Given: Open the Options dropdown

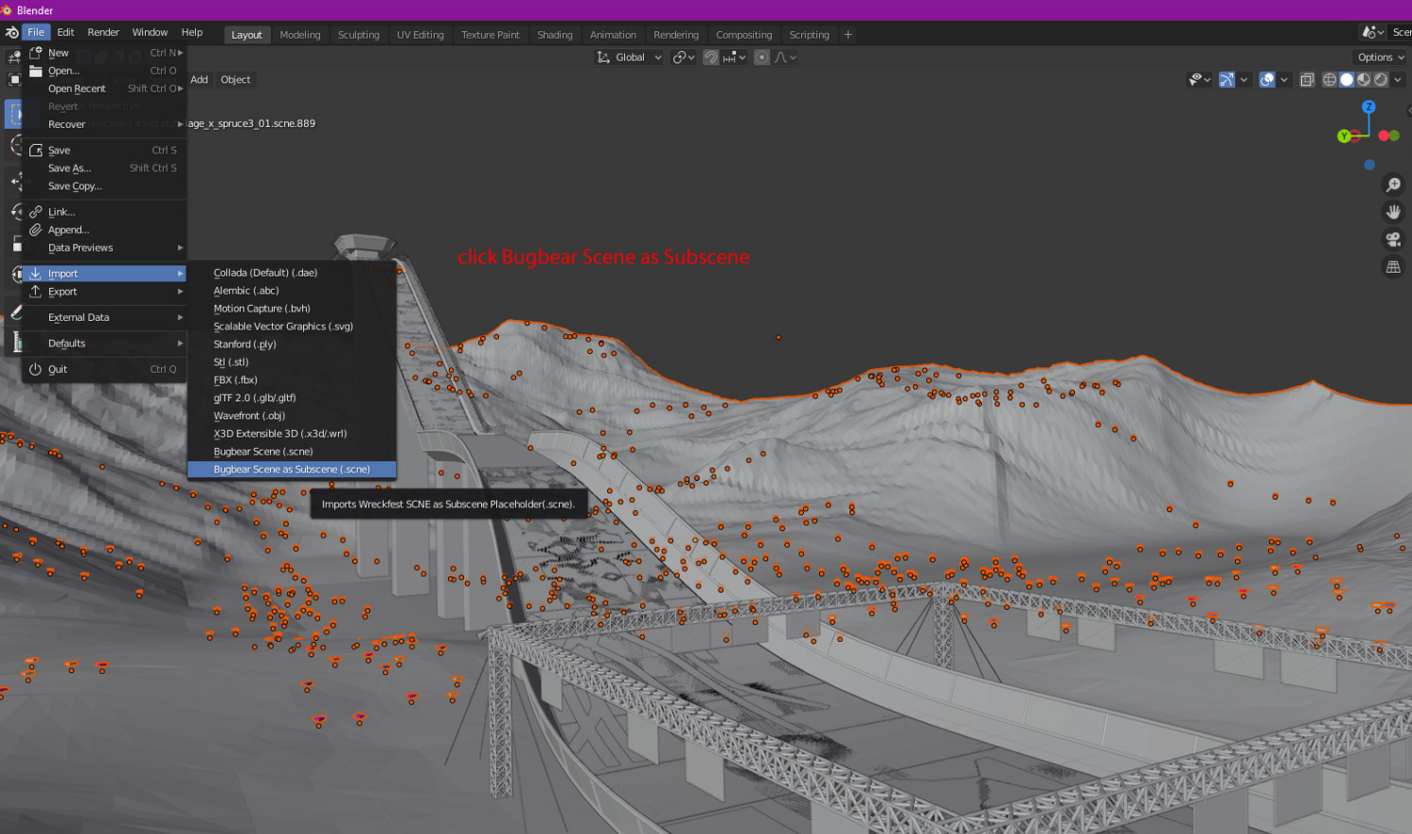Looking at the screenshot, I should click(1381, 57).
